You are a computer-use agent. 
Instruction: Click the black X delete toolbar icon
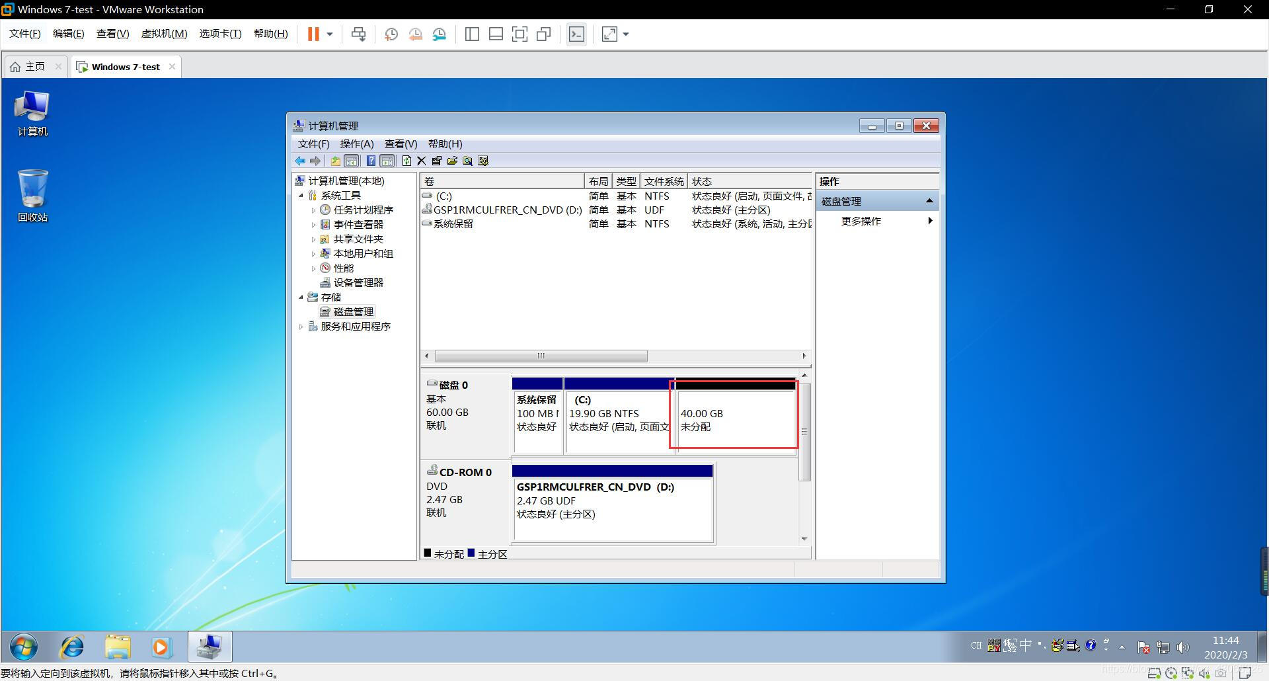click(x=421, y=161)
